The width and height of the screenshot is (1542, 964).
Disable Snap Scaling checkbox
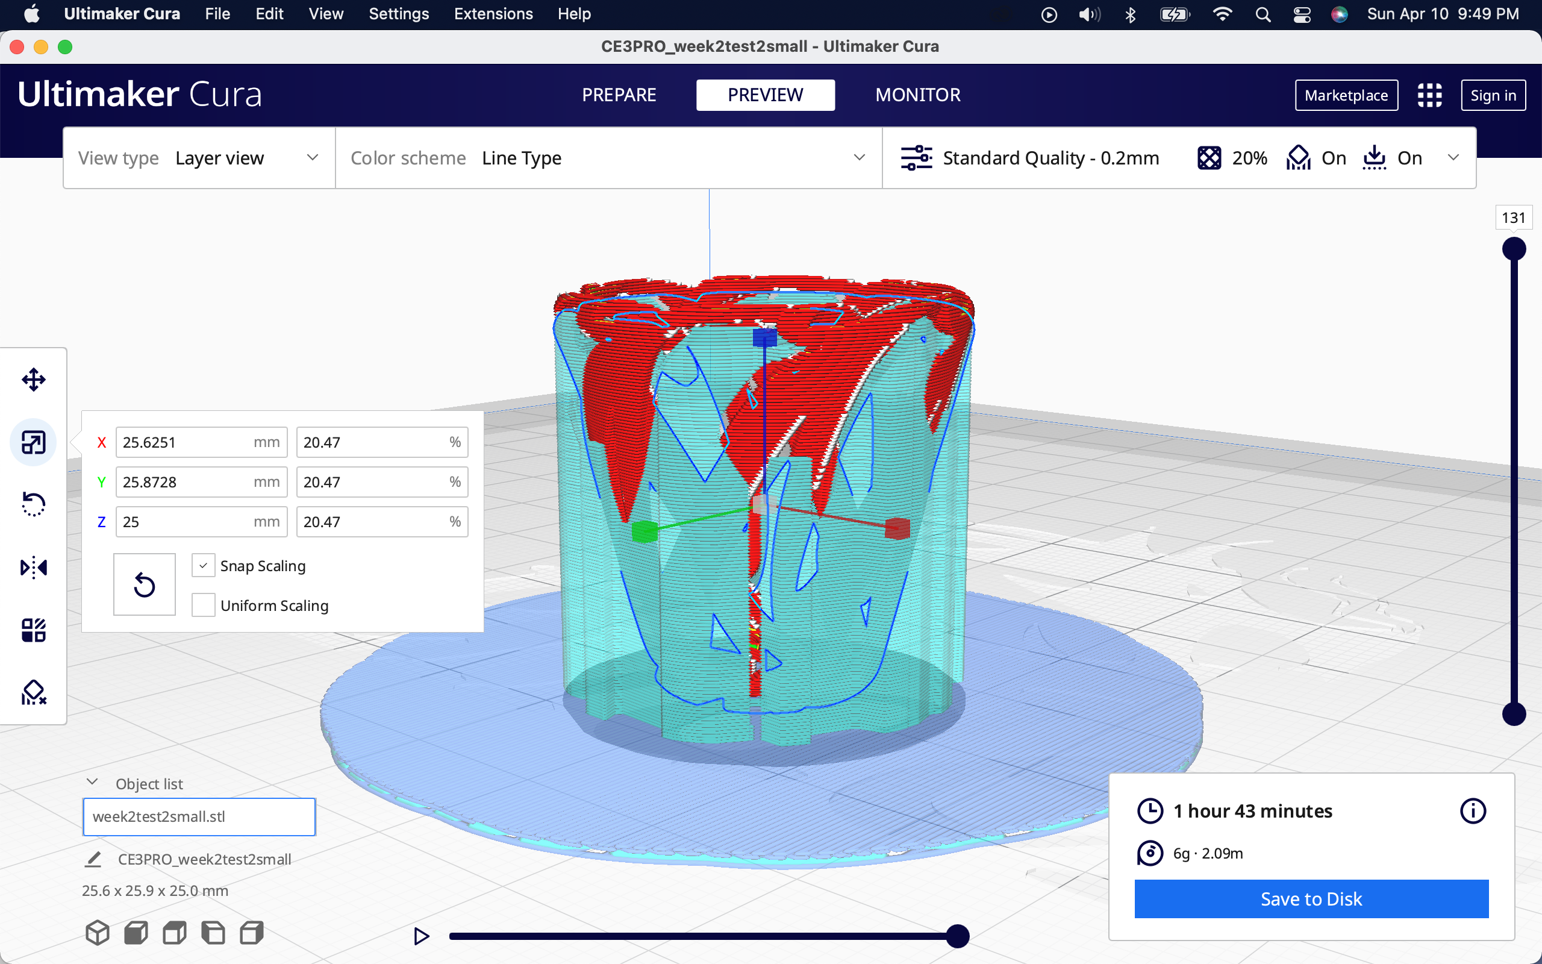tap(203, 566)
